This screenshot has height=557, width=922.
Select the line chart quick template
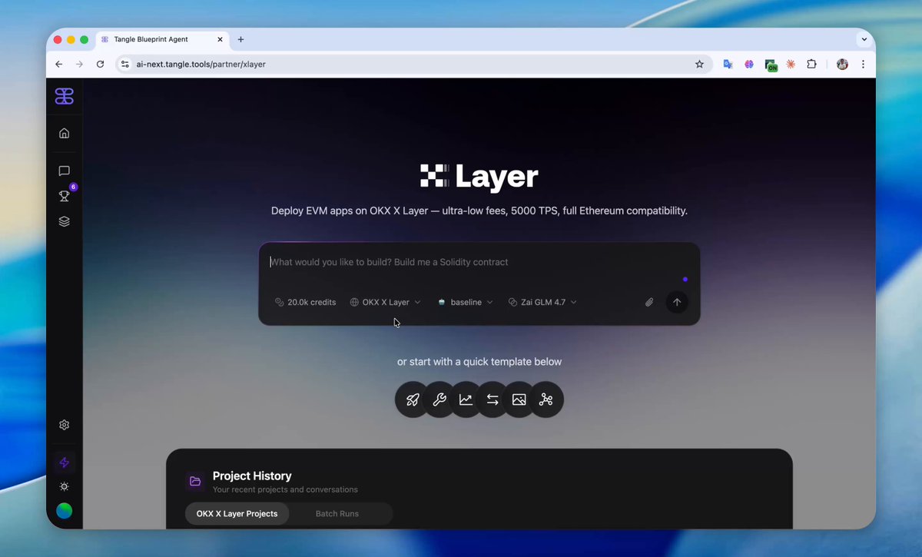click(x=466, y=400)
